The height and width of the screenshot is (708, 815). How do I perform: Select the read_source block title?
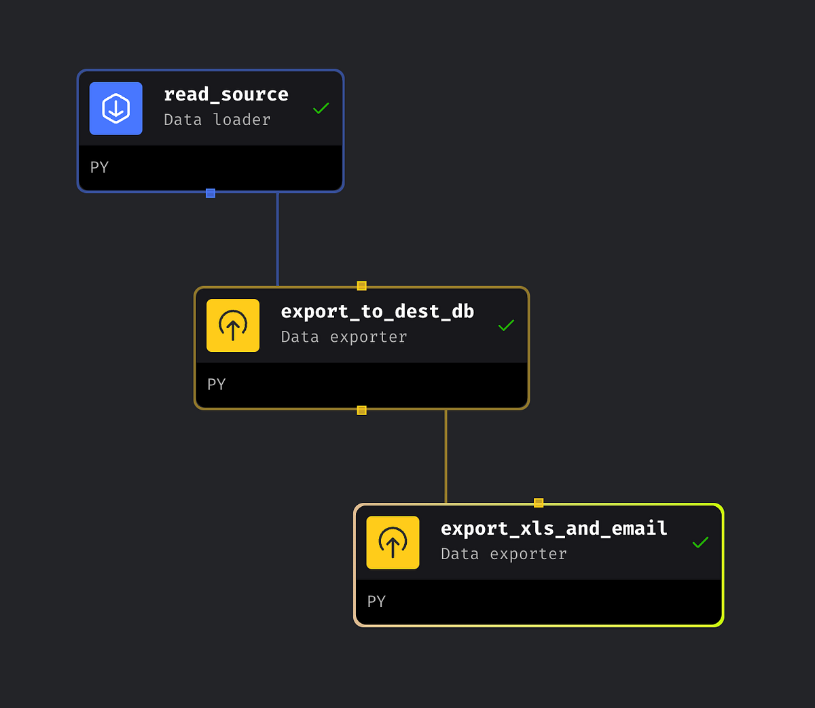[226, 94]
